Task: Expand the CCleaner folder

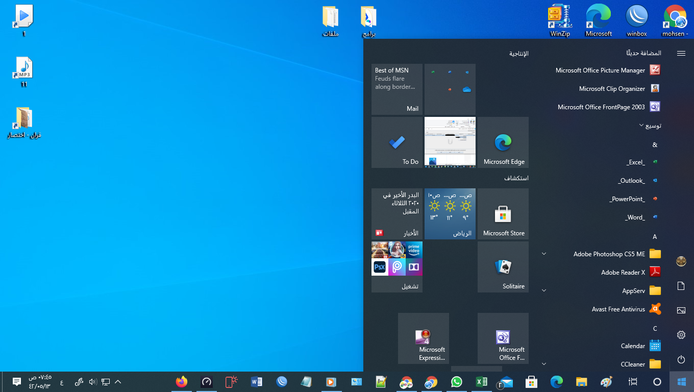Action: click(x=602, y=364)
